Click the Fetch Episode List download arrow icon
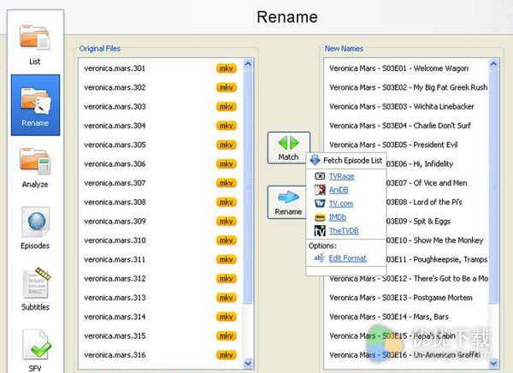 click(x=315, y=160)
